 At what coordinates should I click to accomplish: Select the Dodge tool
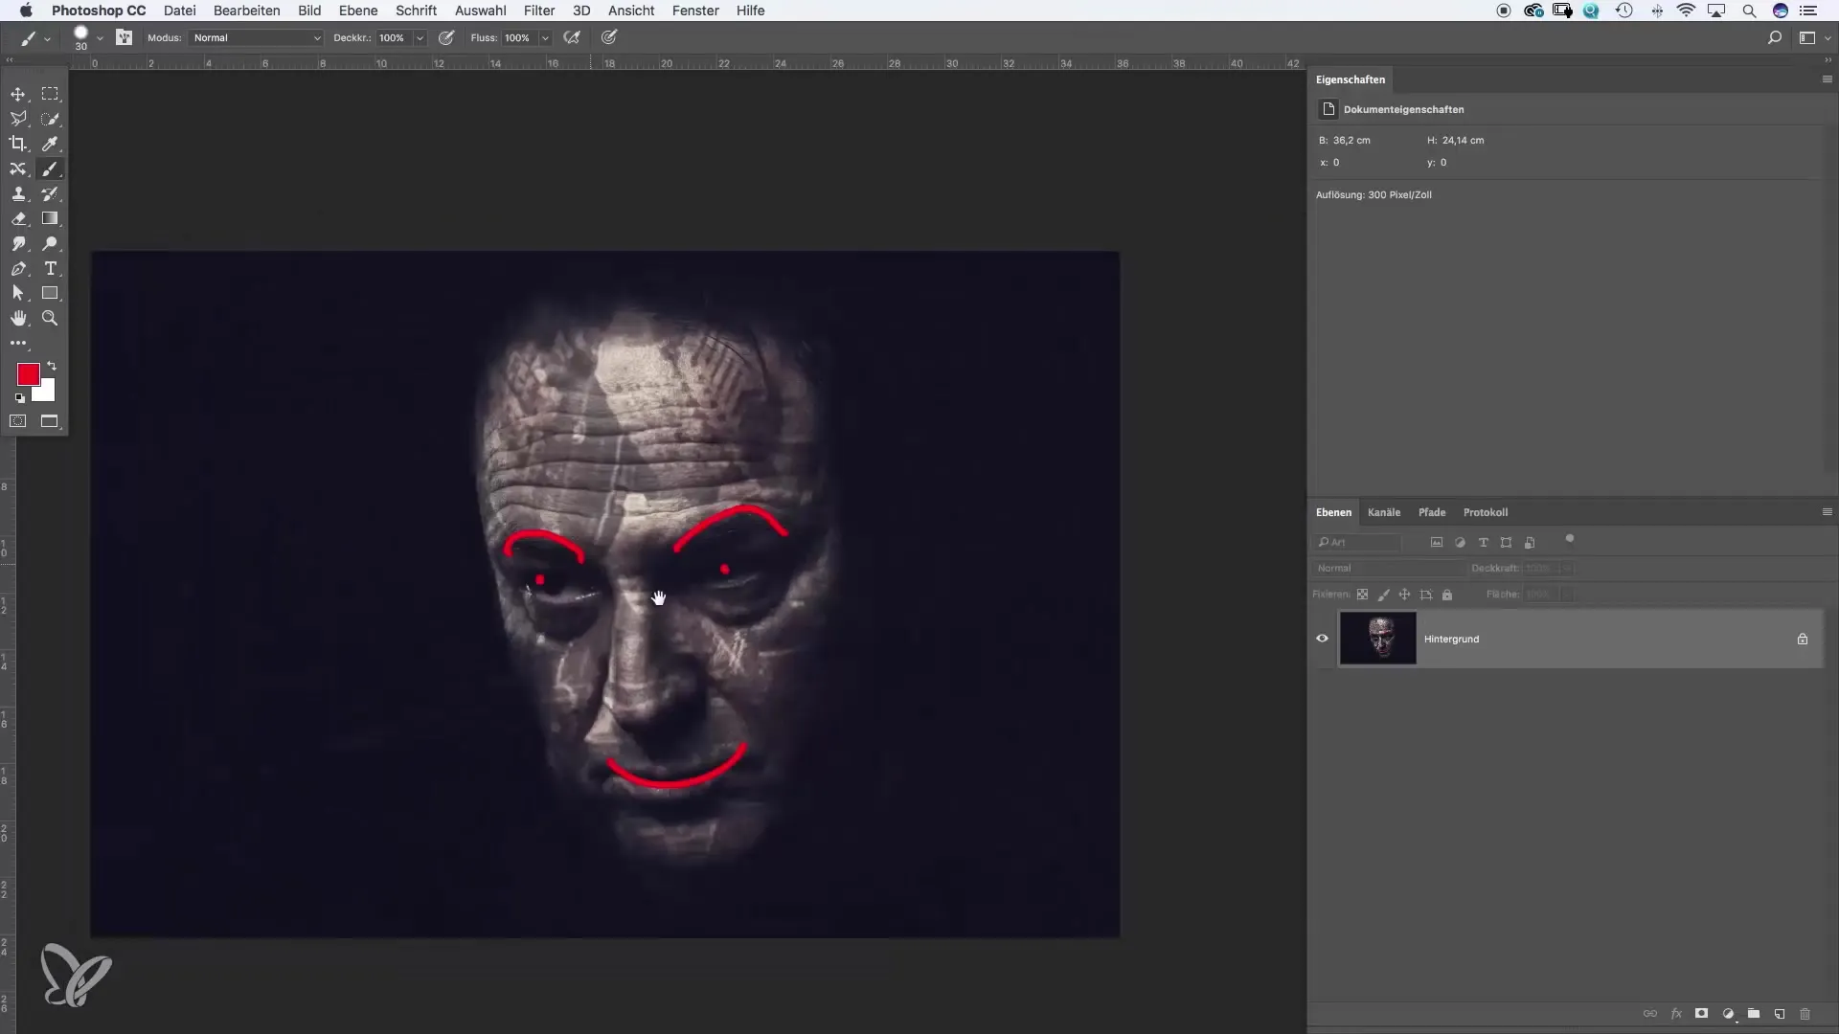pos(50,243)
